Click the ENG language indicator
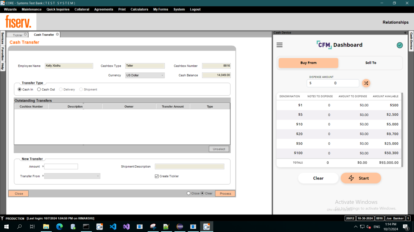414x232 pixels. point(377,227)
